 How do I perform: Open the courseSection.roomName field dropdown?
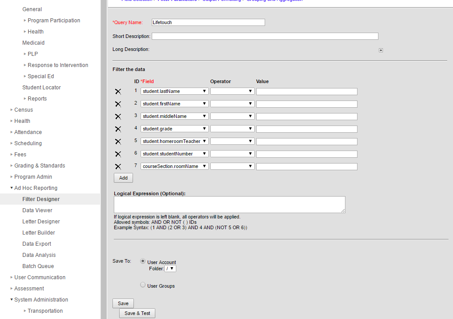pos(175,166)
